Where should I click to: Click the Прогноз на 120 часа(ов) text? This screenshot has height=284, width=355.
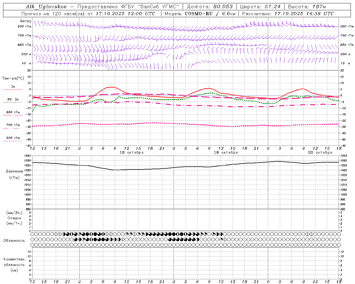(53, 14)
